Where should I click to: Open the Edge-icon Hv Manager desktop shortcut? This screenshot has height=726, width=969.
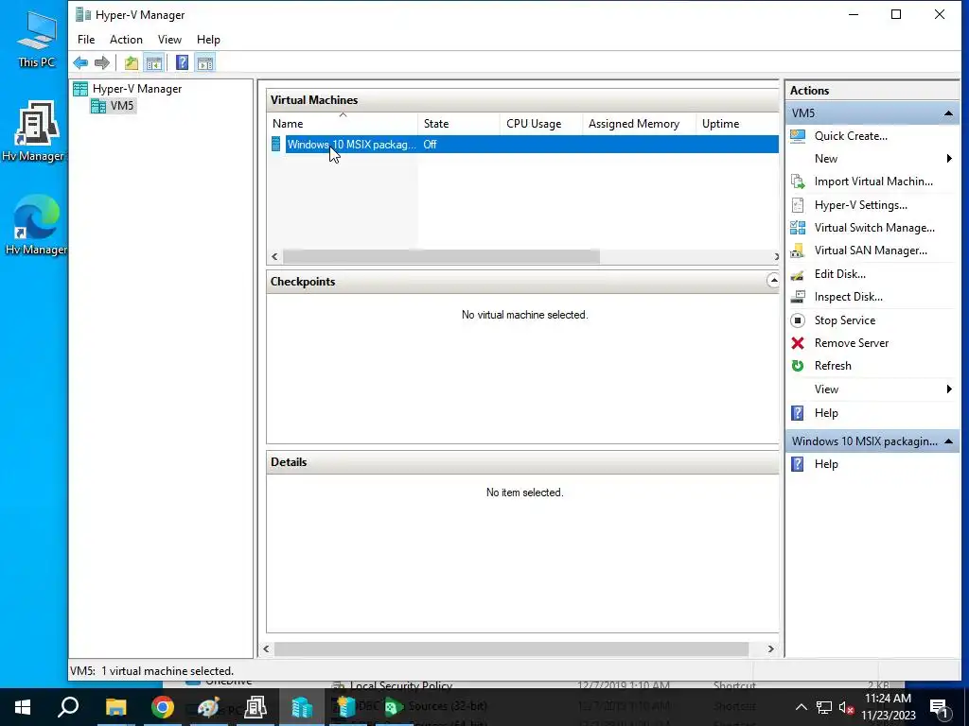coord(36,224)
